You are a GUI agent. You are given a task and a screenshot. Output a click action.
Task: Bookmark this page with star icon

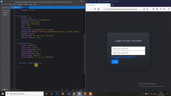click(x=147, y=9)
